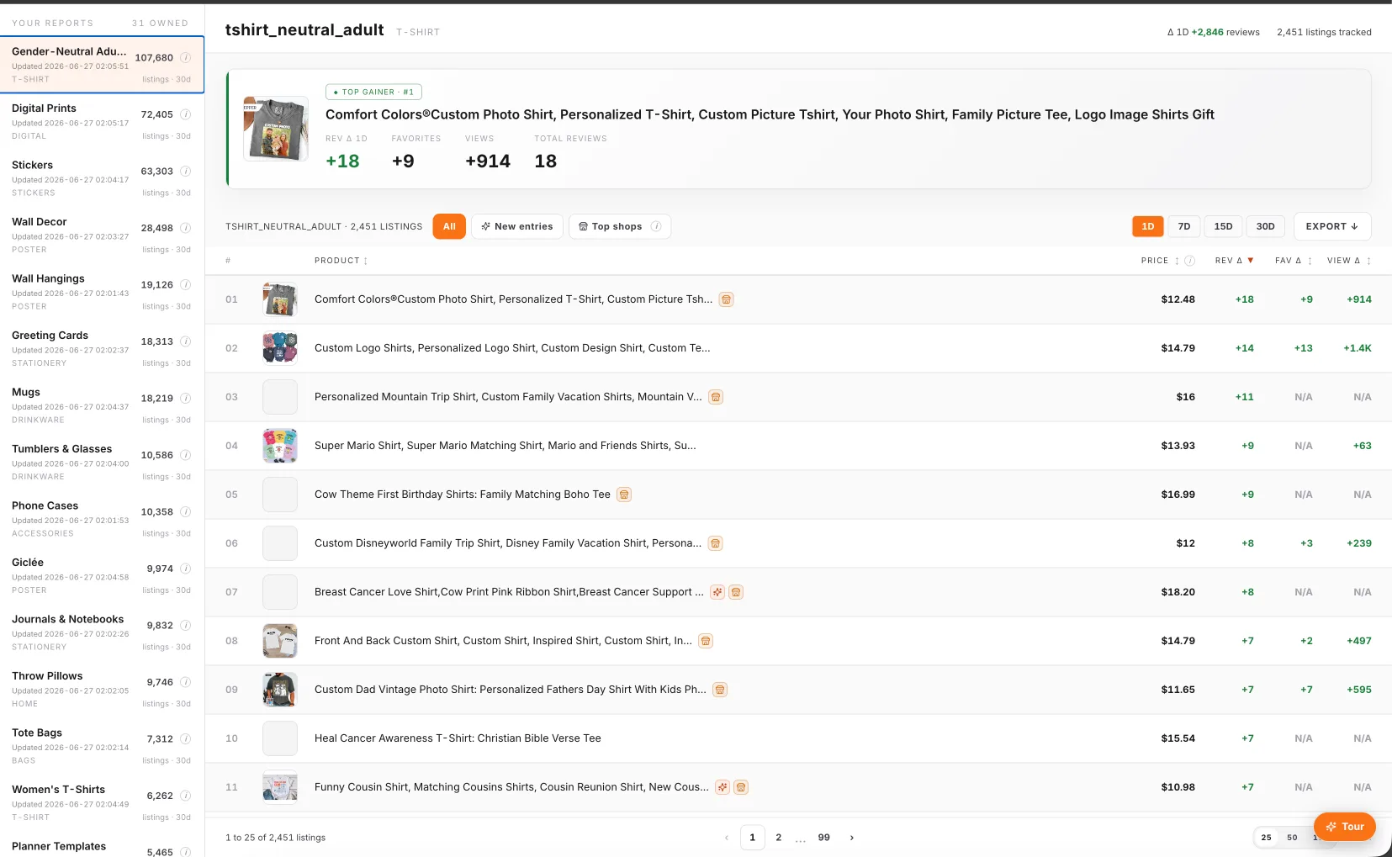Viewport: 1392px width, 857px height.
Task: Open the info icon on the Mugs report
Action: [186, 398]
